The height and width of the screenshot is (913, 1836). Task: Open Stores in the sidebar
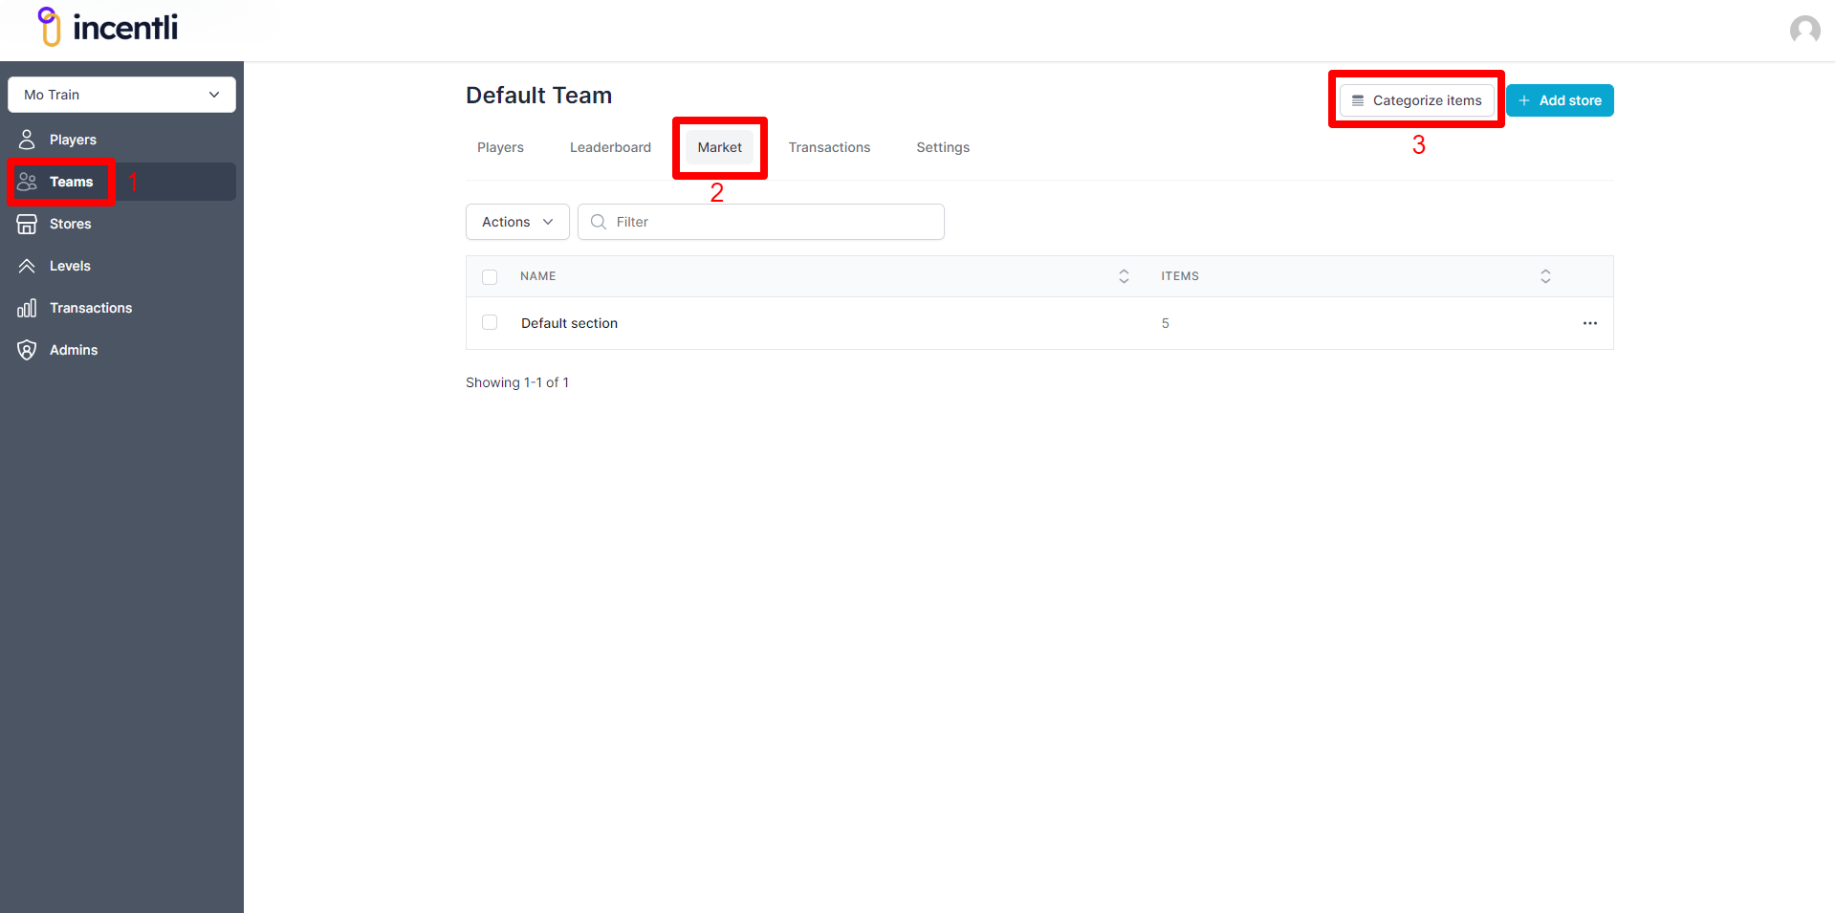point(121,224)
